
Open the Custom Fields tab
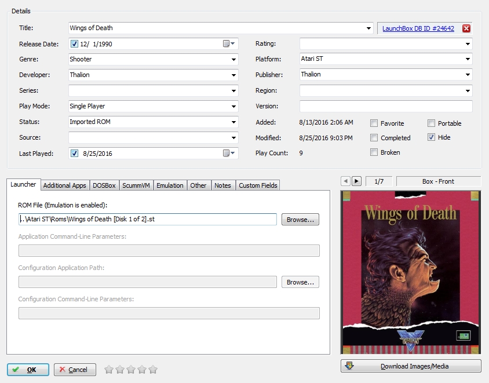pos(258,185)
